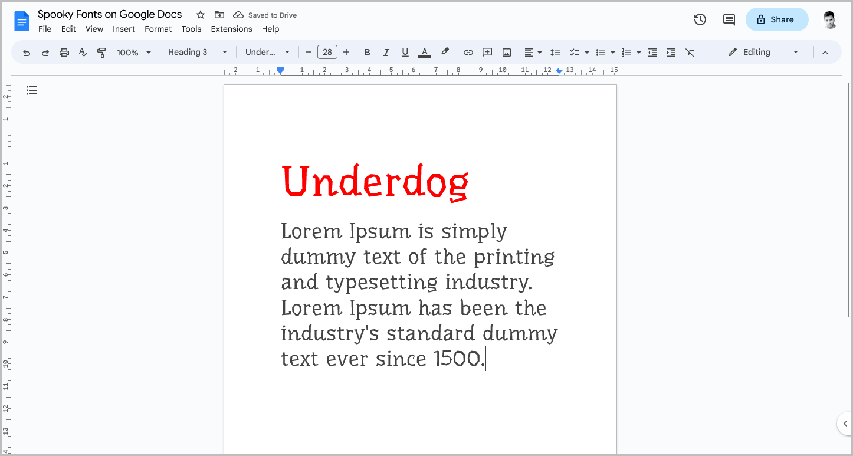Image resolution: width=853 pixels, height=456 pixels.
Task: Open the Format menu
Action: point(158,29)
